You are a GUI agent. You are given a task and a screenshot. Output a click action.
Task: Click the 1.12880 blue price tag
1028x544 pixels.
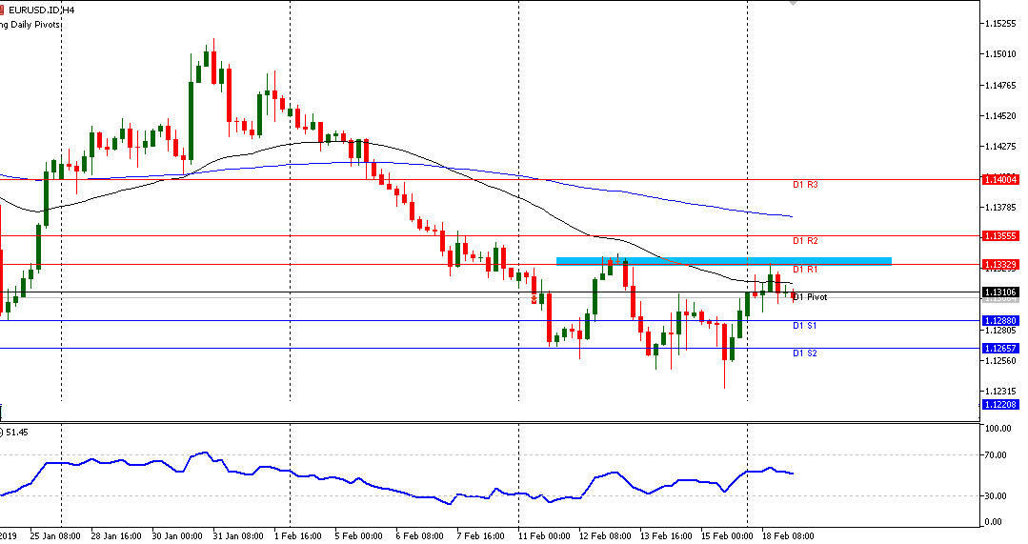(x=1001, y=321)
